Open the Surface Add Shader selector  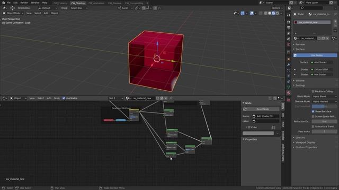click(322, 62)
